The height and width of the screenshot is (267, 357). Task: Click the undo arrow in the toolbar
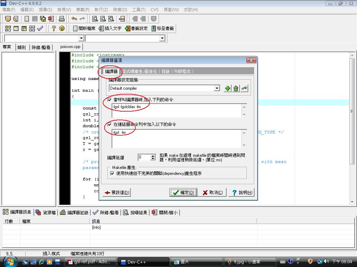tap(74, 19)
